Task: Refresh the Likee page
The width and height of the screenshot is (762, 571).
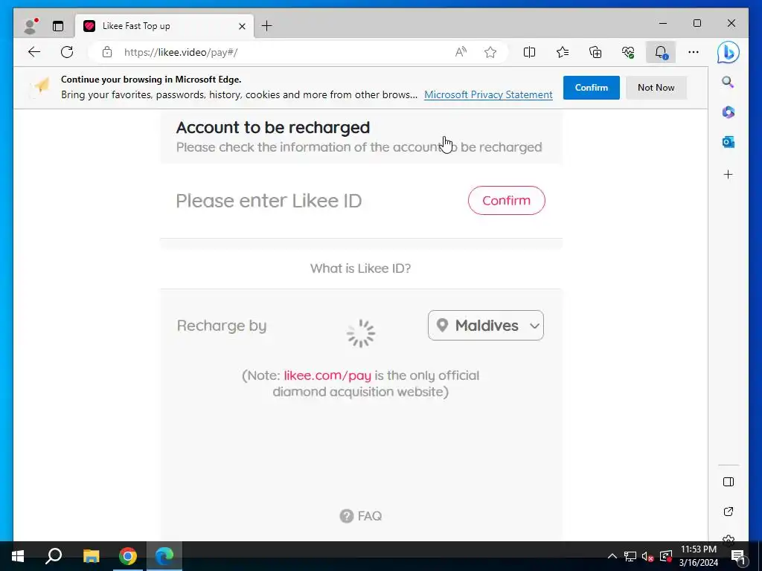Action: point(67,52)
